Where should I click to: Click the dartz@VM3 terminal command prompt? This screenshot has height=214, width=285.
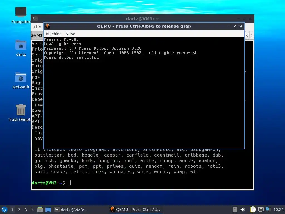coord(51,183)
